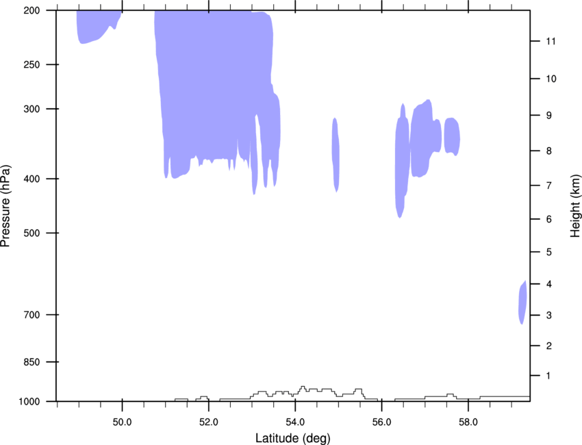The image size is (582, 445).
Task: Pick the 5 km height label
Action: pos(549,253)
